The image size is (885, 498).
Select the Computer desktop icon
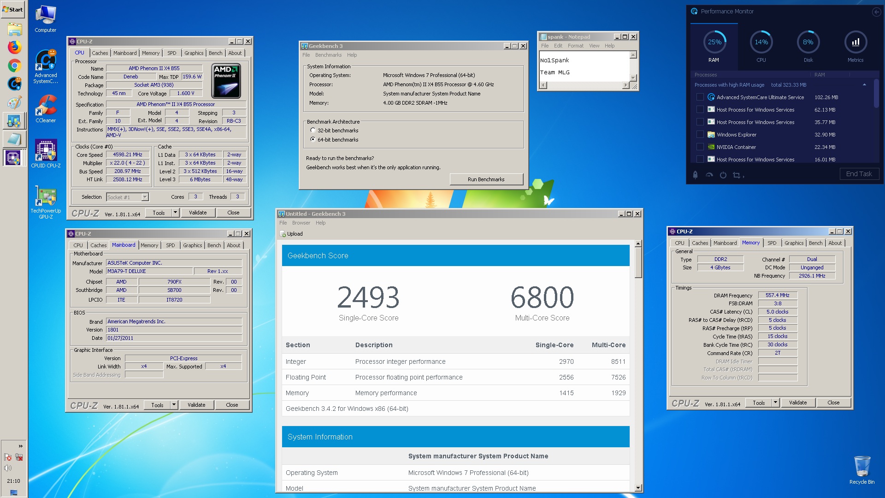coord(46,19)
